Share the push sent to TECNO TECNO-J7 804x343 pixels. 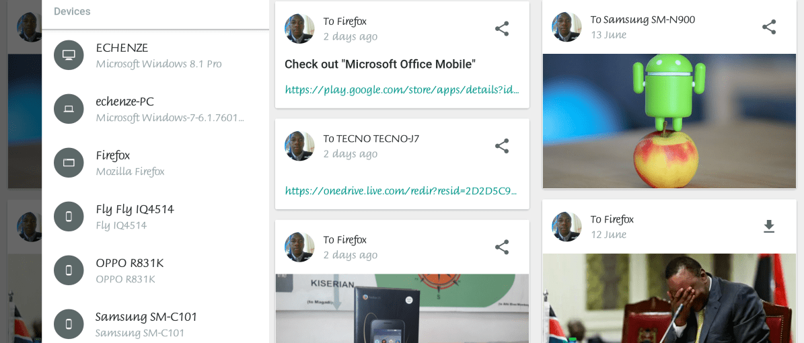[x=501, y=146]
